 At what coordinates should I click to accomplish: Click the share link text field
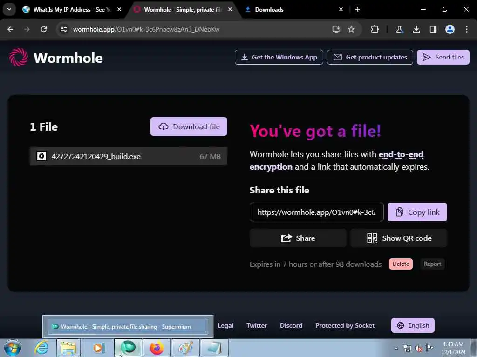click(x=316, y=212)
